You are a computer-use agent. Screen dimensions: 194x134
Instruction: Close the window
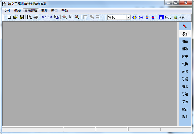(186, 3)
